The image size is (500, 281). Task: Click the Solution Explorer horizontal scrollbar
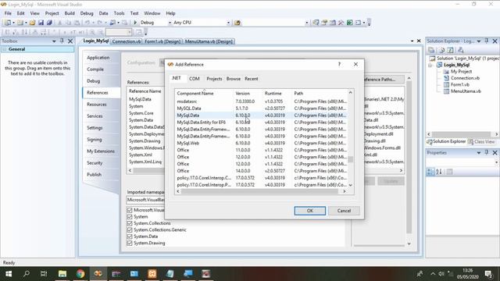(462, 134)
